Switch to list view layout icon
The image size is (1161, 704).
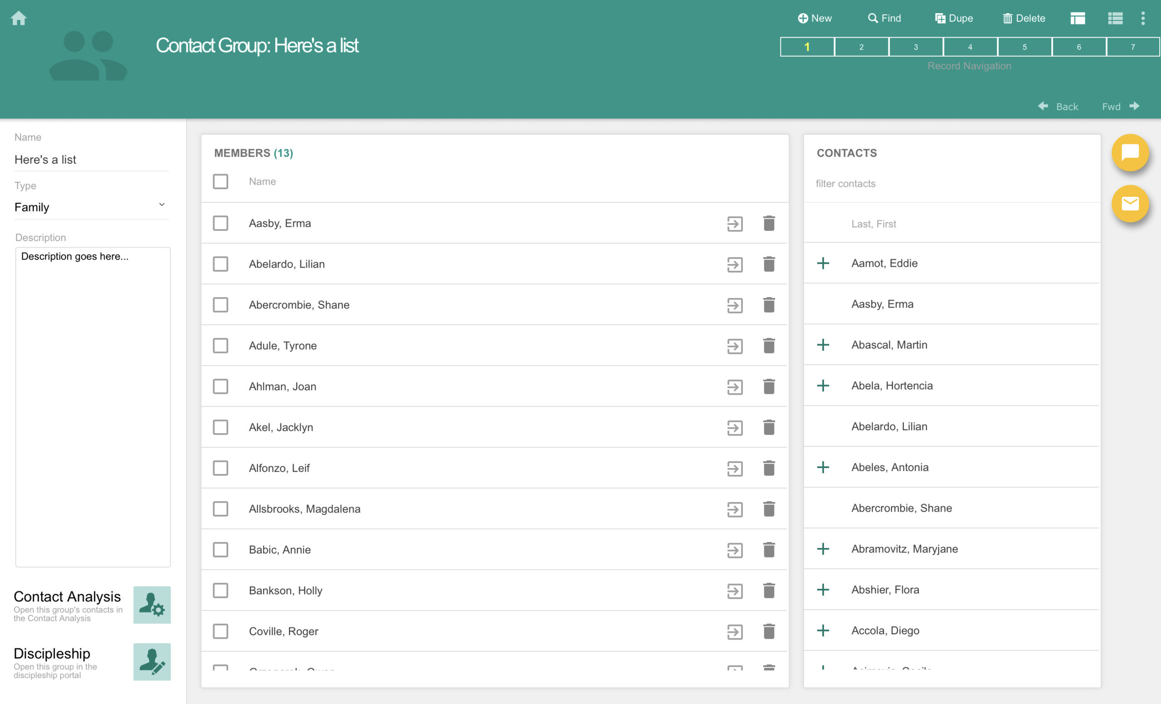point(1115,19)
